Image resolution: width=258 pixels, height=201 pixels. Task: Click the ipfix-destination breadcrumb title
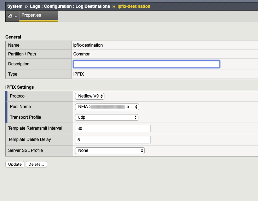[x=133, y=6]
